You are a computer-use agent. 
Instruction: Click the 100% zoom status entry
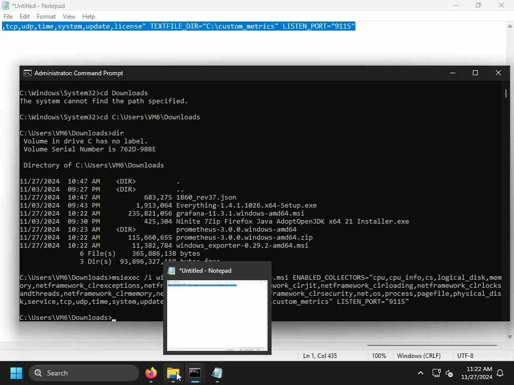pos(379,355)
